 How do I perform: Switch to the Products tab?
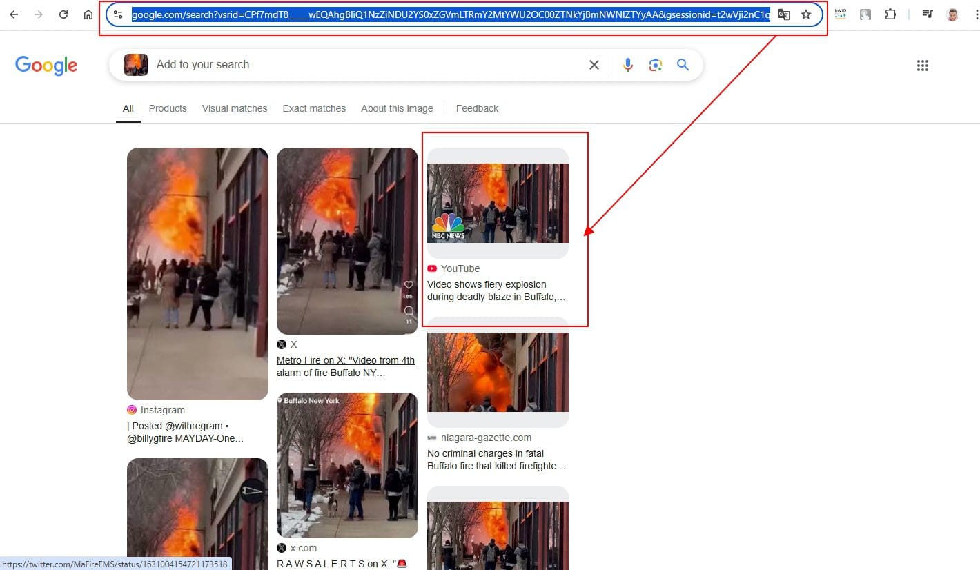tap(168, 108)
